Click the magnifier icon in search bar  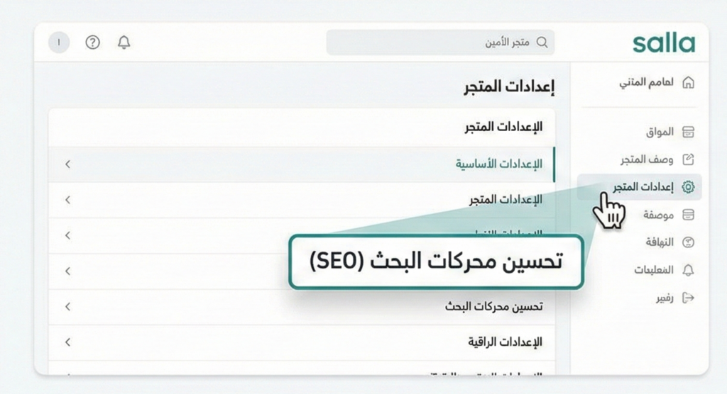coord(542,43)
